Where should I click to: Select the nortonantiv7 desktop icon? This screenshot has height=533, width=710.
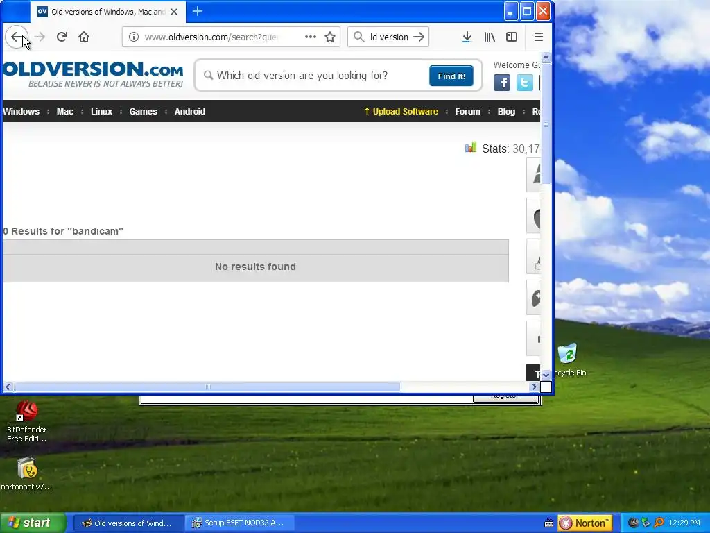click(27, 474)
